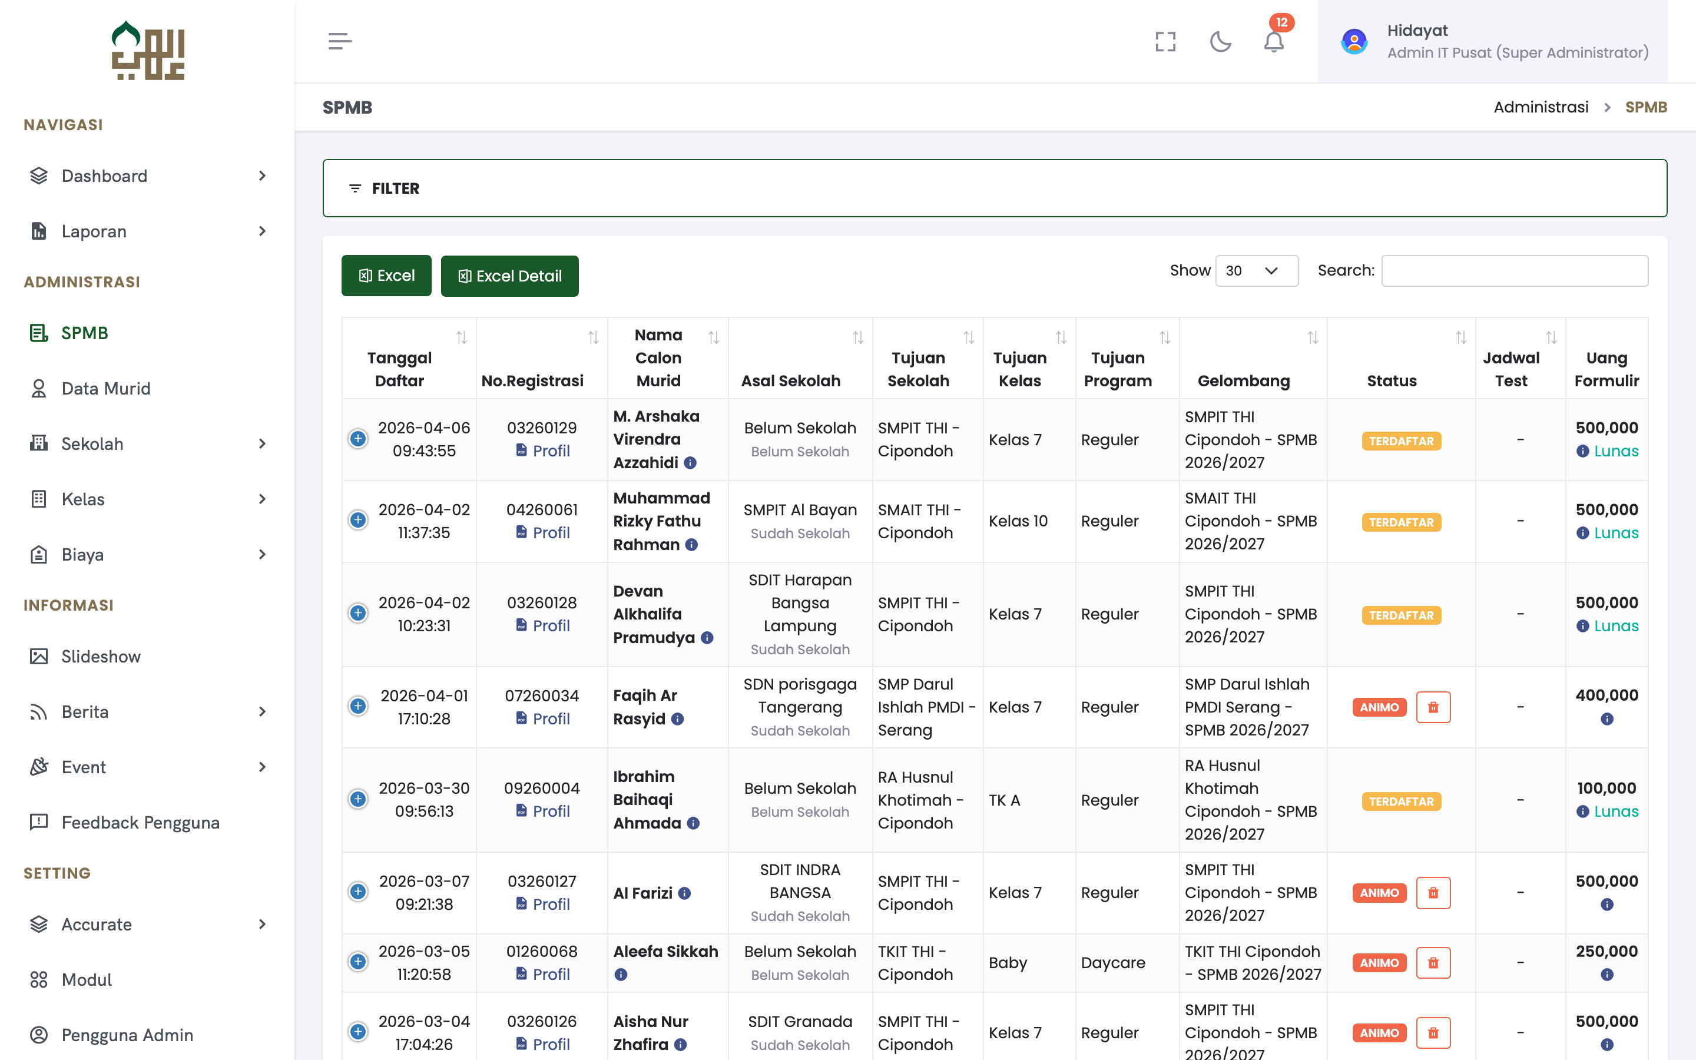Open Profil link for registration 04260061
The image size is (1696, 1060).
pos(542,533)
